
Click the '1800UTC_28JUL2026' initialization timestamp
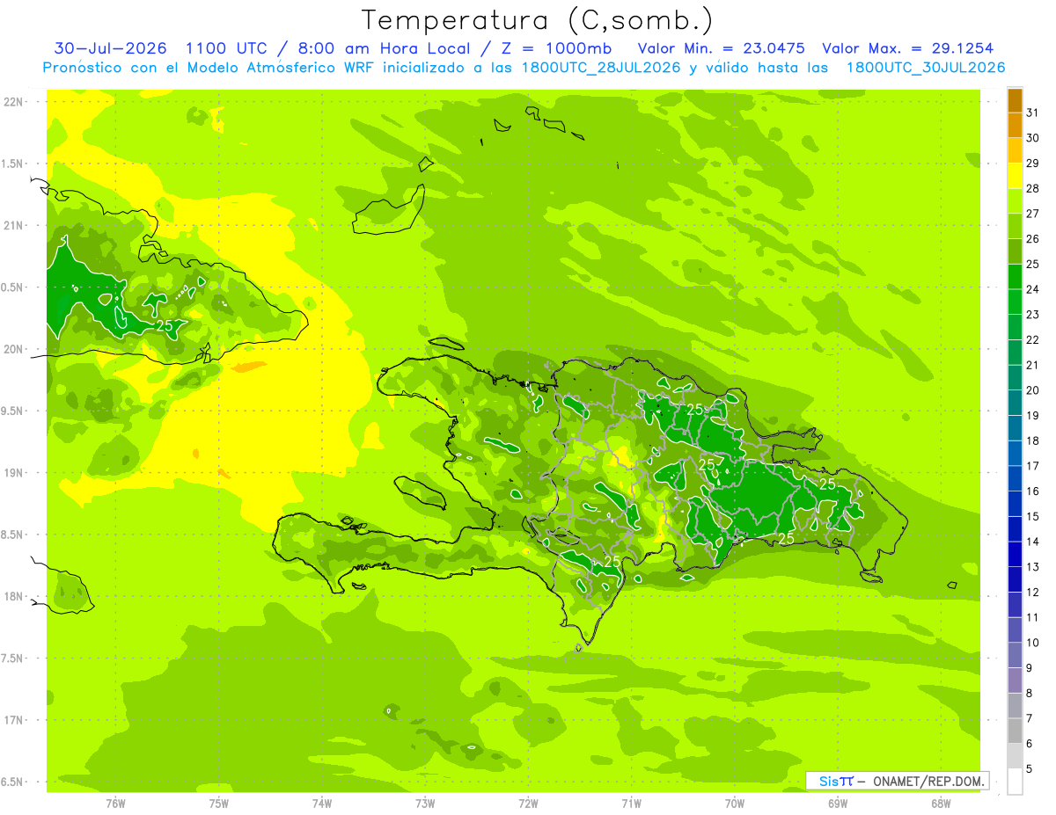click(x=599, y=68)
